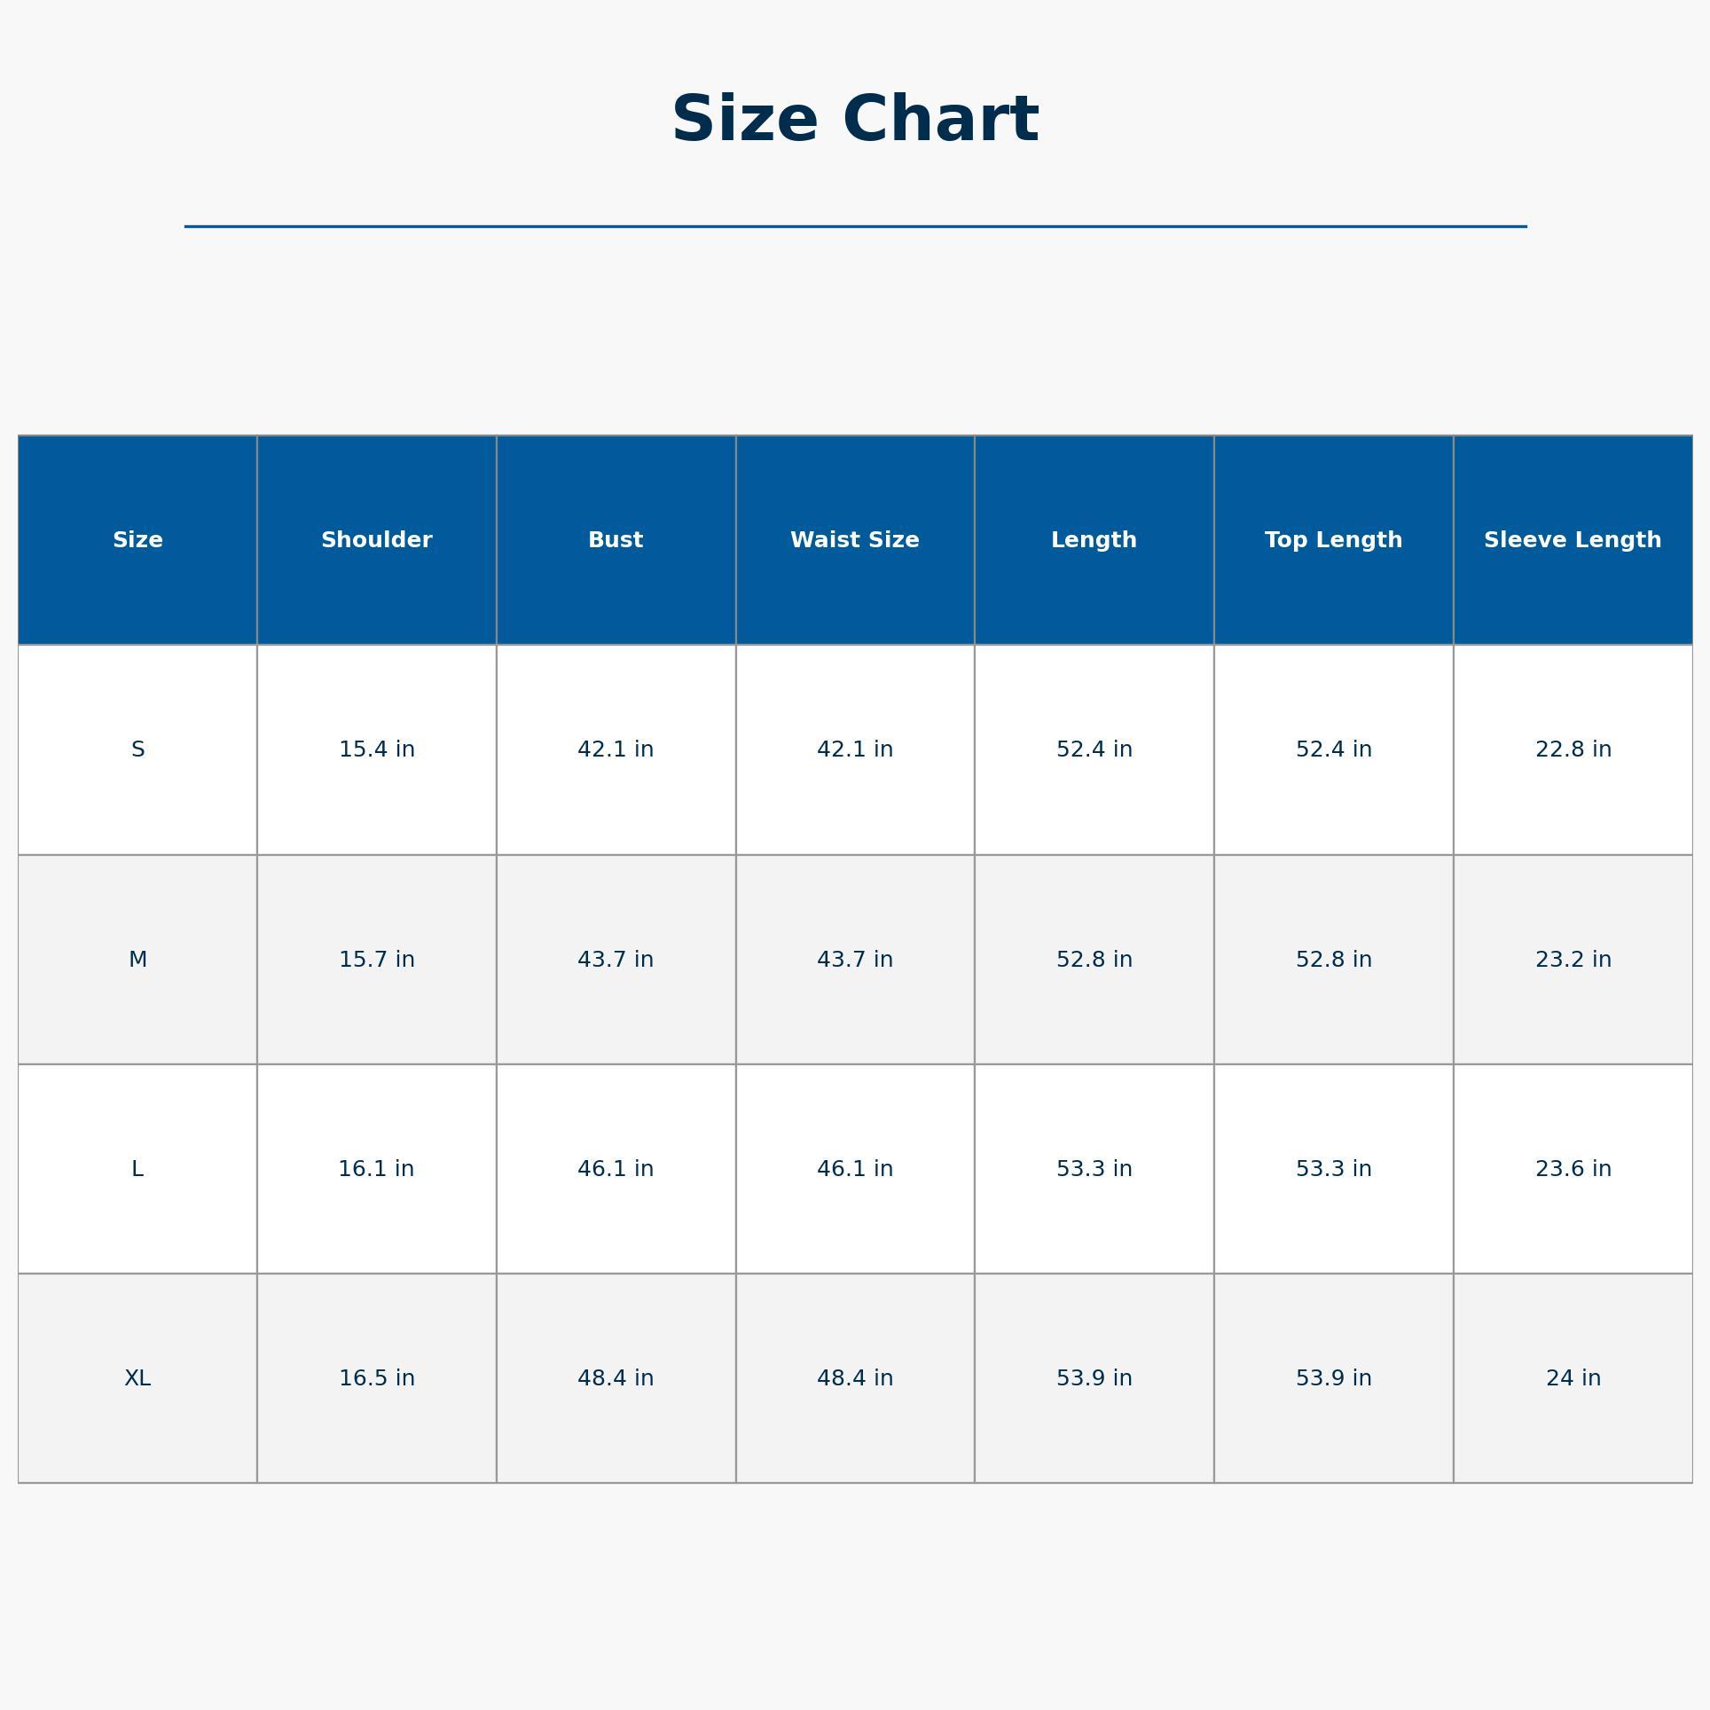Screen dimensions: 1710x1710
Task: Click the 15.7 in shoulder cell
Action: tap(376, 960)
